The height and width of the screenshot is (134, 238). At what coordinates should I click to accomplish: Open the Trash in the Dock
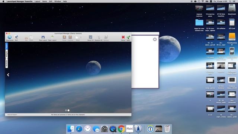167,129
